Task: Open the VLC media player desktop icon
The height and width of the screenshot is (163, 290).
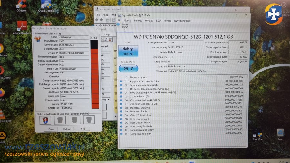Action: [x=2, y=116]
